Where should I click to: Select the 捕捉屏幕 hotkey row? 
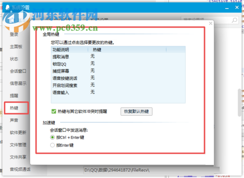[118, 71]
